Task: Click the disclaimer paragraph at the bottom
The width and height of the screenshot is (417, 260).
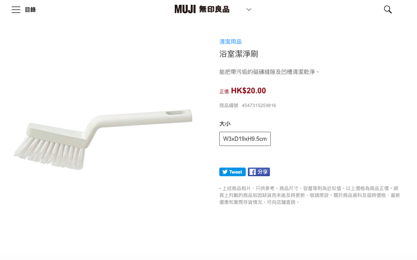Action: point(310,195)
